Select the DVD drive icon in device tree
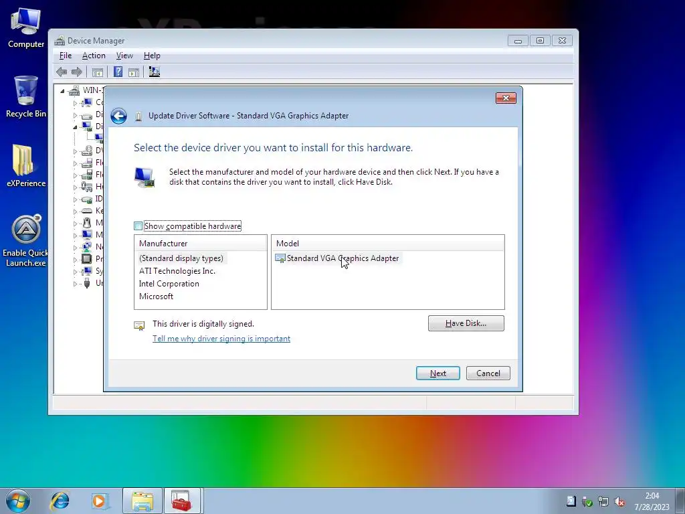 coord(86,151)
